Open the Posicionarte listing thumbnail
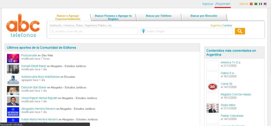Image resolution: width=271 pixels, height=126 pixels. pyautogui.click(x=13, y=58)
